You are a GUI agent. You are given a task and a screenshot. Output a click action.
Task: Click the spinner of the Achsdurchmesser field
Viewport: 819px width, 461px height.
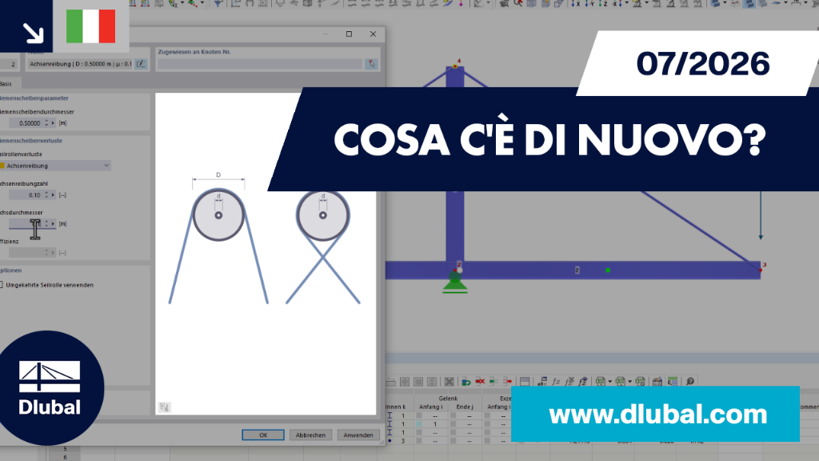(x=46, y=224)
